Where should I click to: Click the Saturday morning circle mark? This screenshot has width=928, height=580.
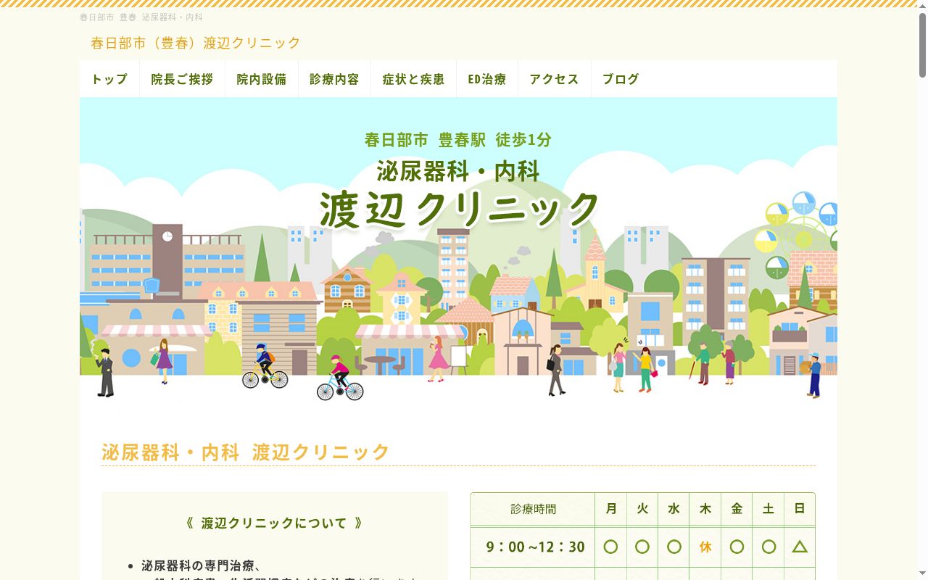pos(768,547)
